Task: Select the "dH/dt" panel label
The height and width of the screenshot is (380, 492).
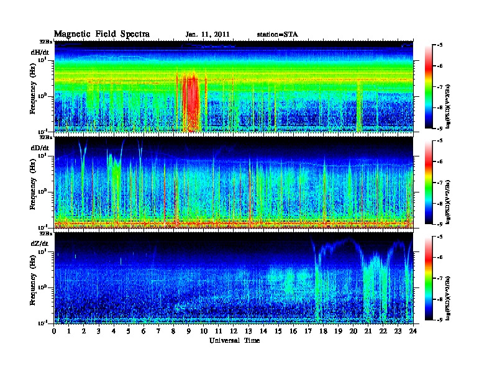Action: coord(40,52)
